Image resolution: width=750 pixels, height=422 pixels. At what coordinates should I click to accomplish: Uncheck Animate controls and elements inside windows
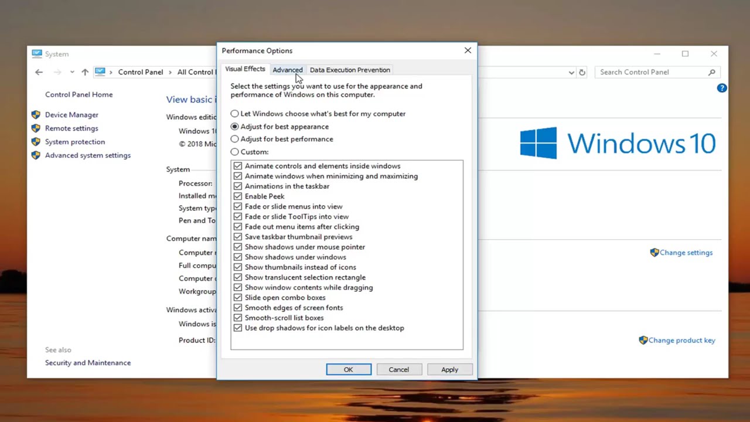point(238,166)
